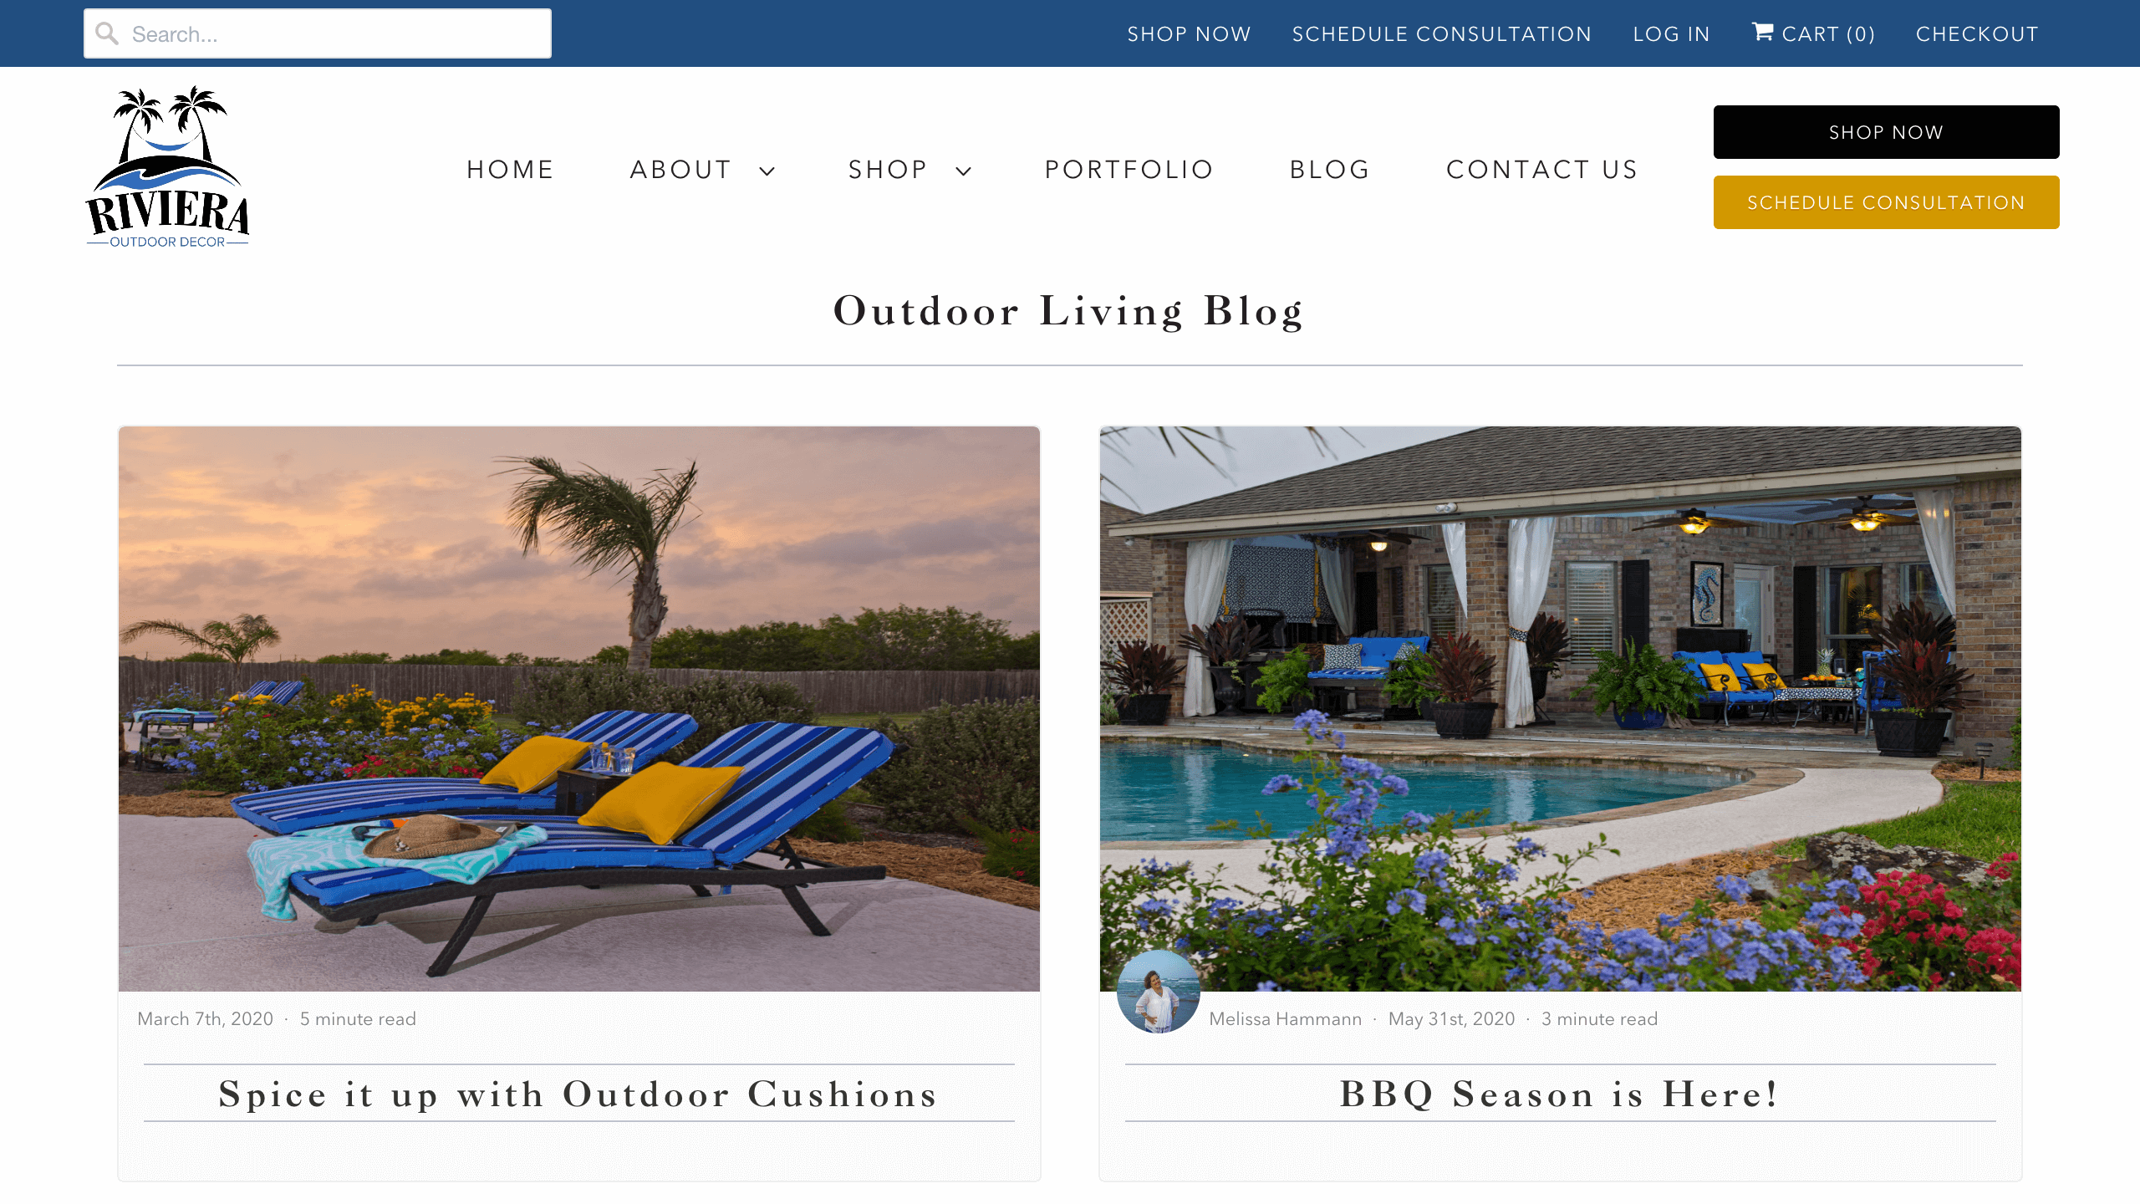Click the CHECKOUT navigation link
Screen dimensions: 2140x1204
click(1977, 33)
